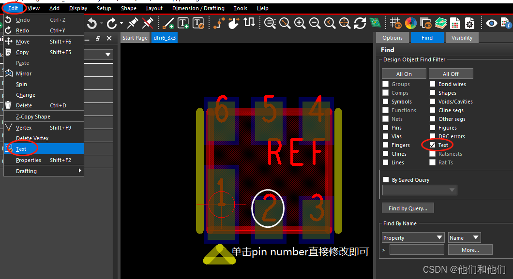
Task: Open the 3D canvas board icon
Action: (375, 23)
